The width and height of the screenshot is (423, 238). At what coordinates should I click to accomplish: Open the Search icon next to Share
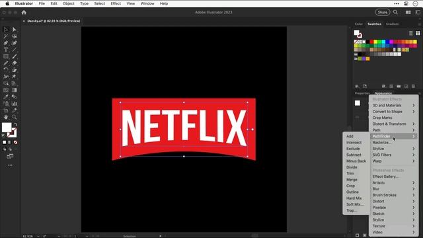[x=395, y=13]
